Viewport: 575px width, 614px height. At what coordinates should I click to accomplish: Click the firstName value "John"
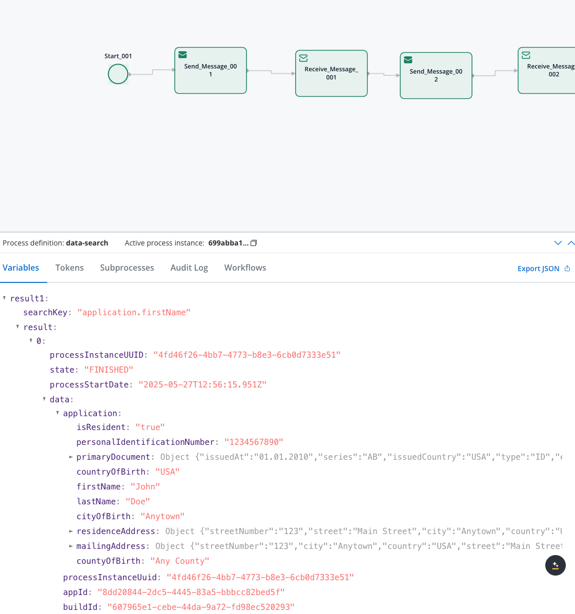(x=145, y=487)
